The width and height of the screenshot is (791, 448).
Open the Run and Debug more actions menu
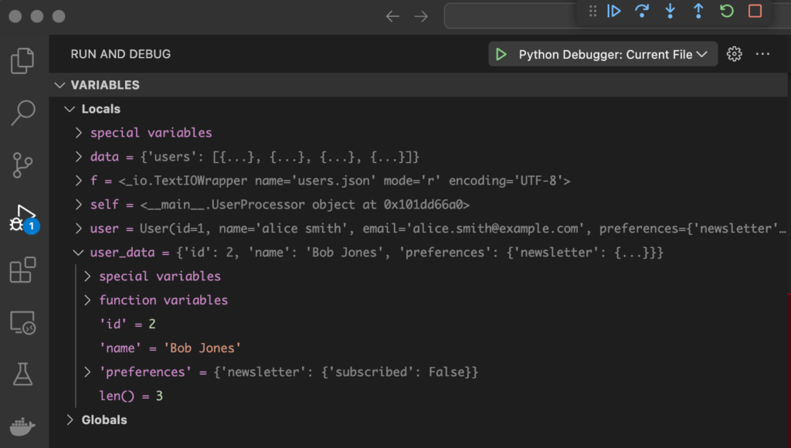[762, 54]
